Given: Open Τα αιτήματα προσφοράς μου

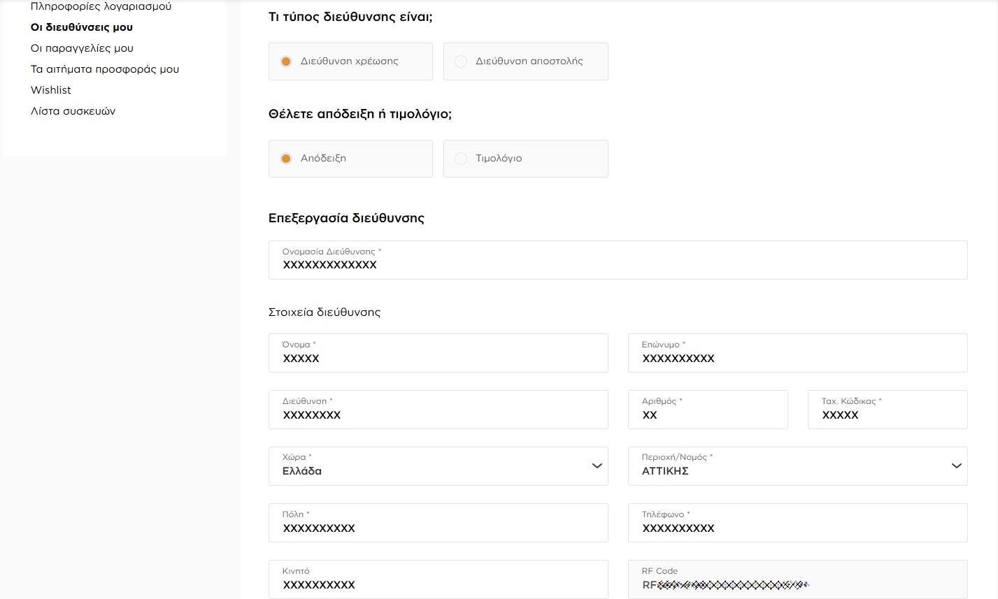Looking at the screenshot, I should (105, 69).
